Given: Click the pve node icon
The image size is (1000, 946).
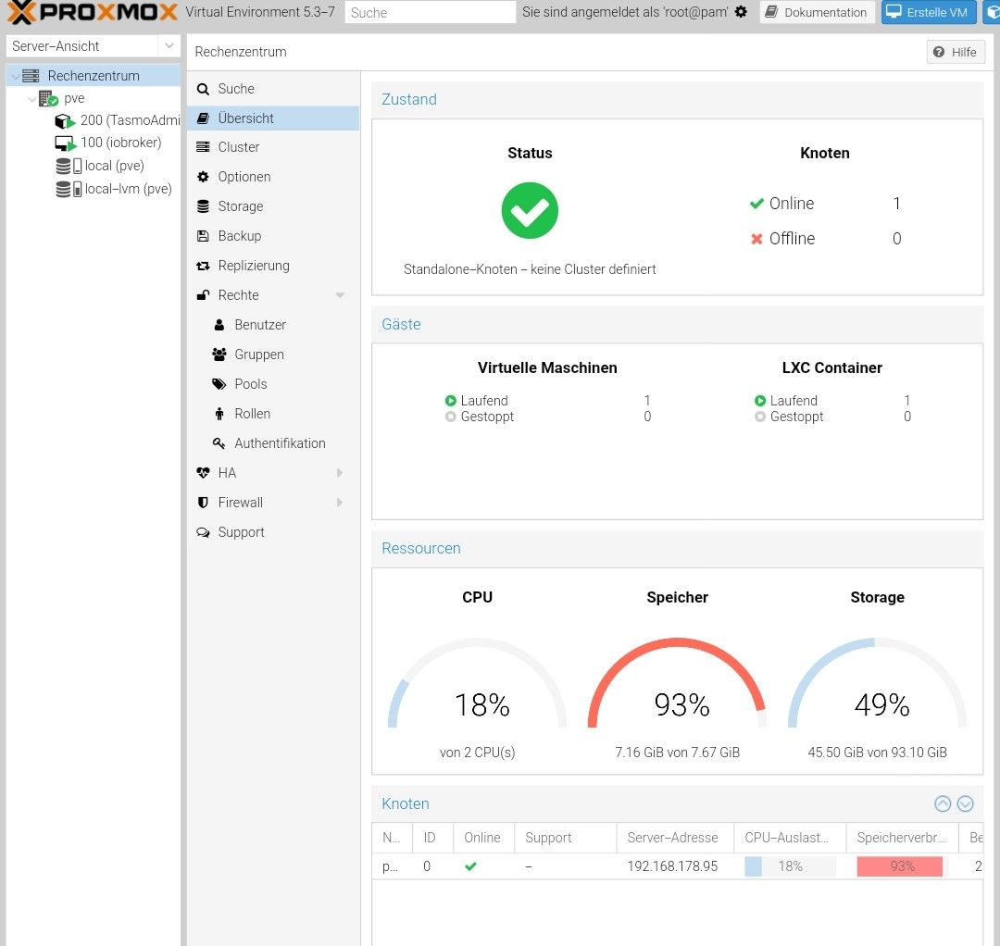Looking at the screenshot, I should point(48,98).
